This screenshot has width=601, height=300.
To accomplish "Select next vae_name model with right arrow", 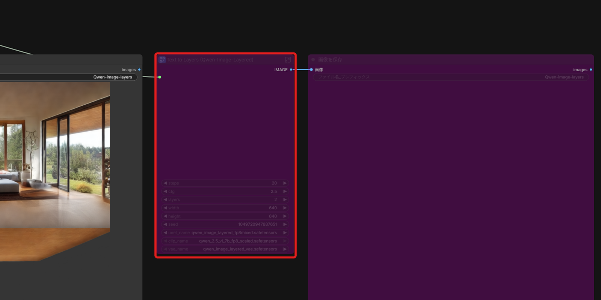I will click(285, 249).
